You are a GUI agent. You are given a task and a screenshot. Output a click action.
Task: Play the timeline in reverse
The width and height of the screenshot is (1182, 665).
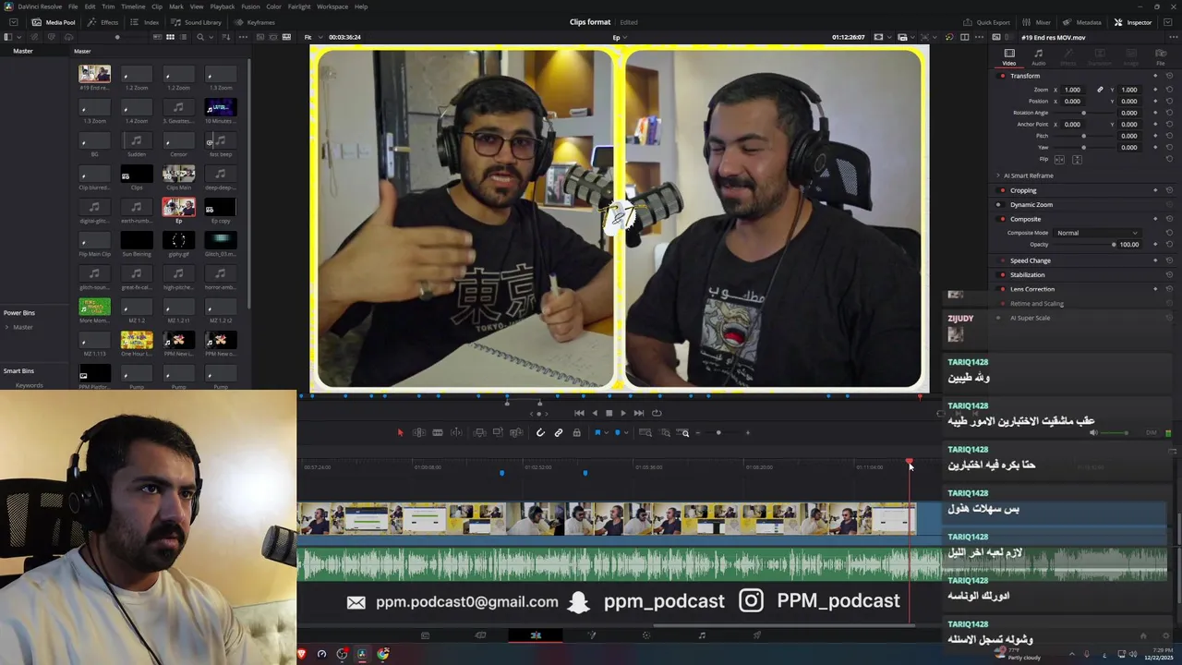(x=594, y=413)
